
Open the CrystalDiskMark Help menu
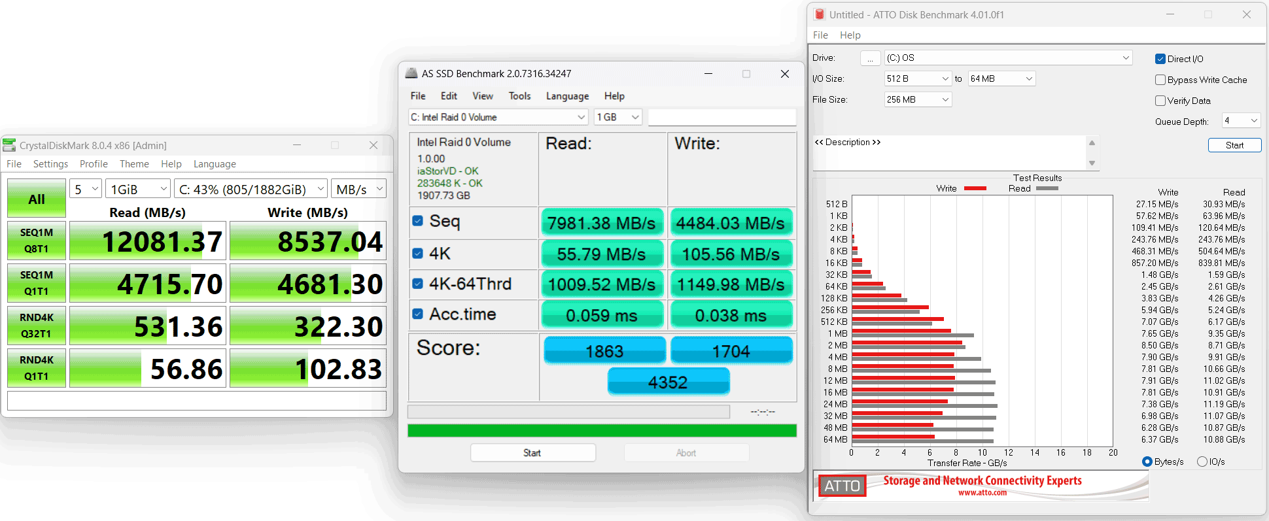tap(171, 164)
